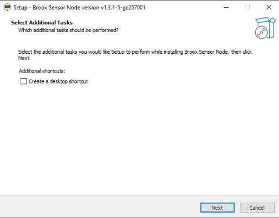Tick the desktop shortcut checkbox
The image size is (279, 218).
tap(23, 81)
